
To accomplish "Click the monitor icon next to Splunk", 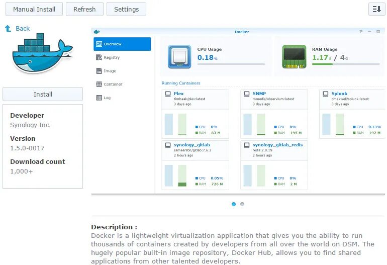I will [326, 94].
